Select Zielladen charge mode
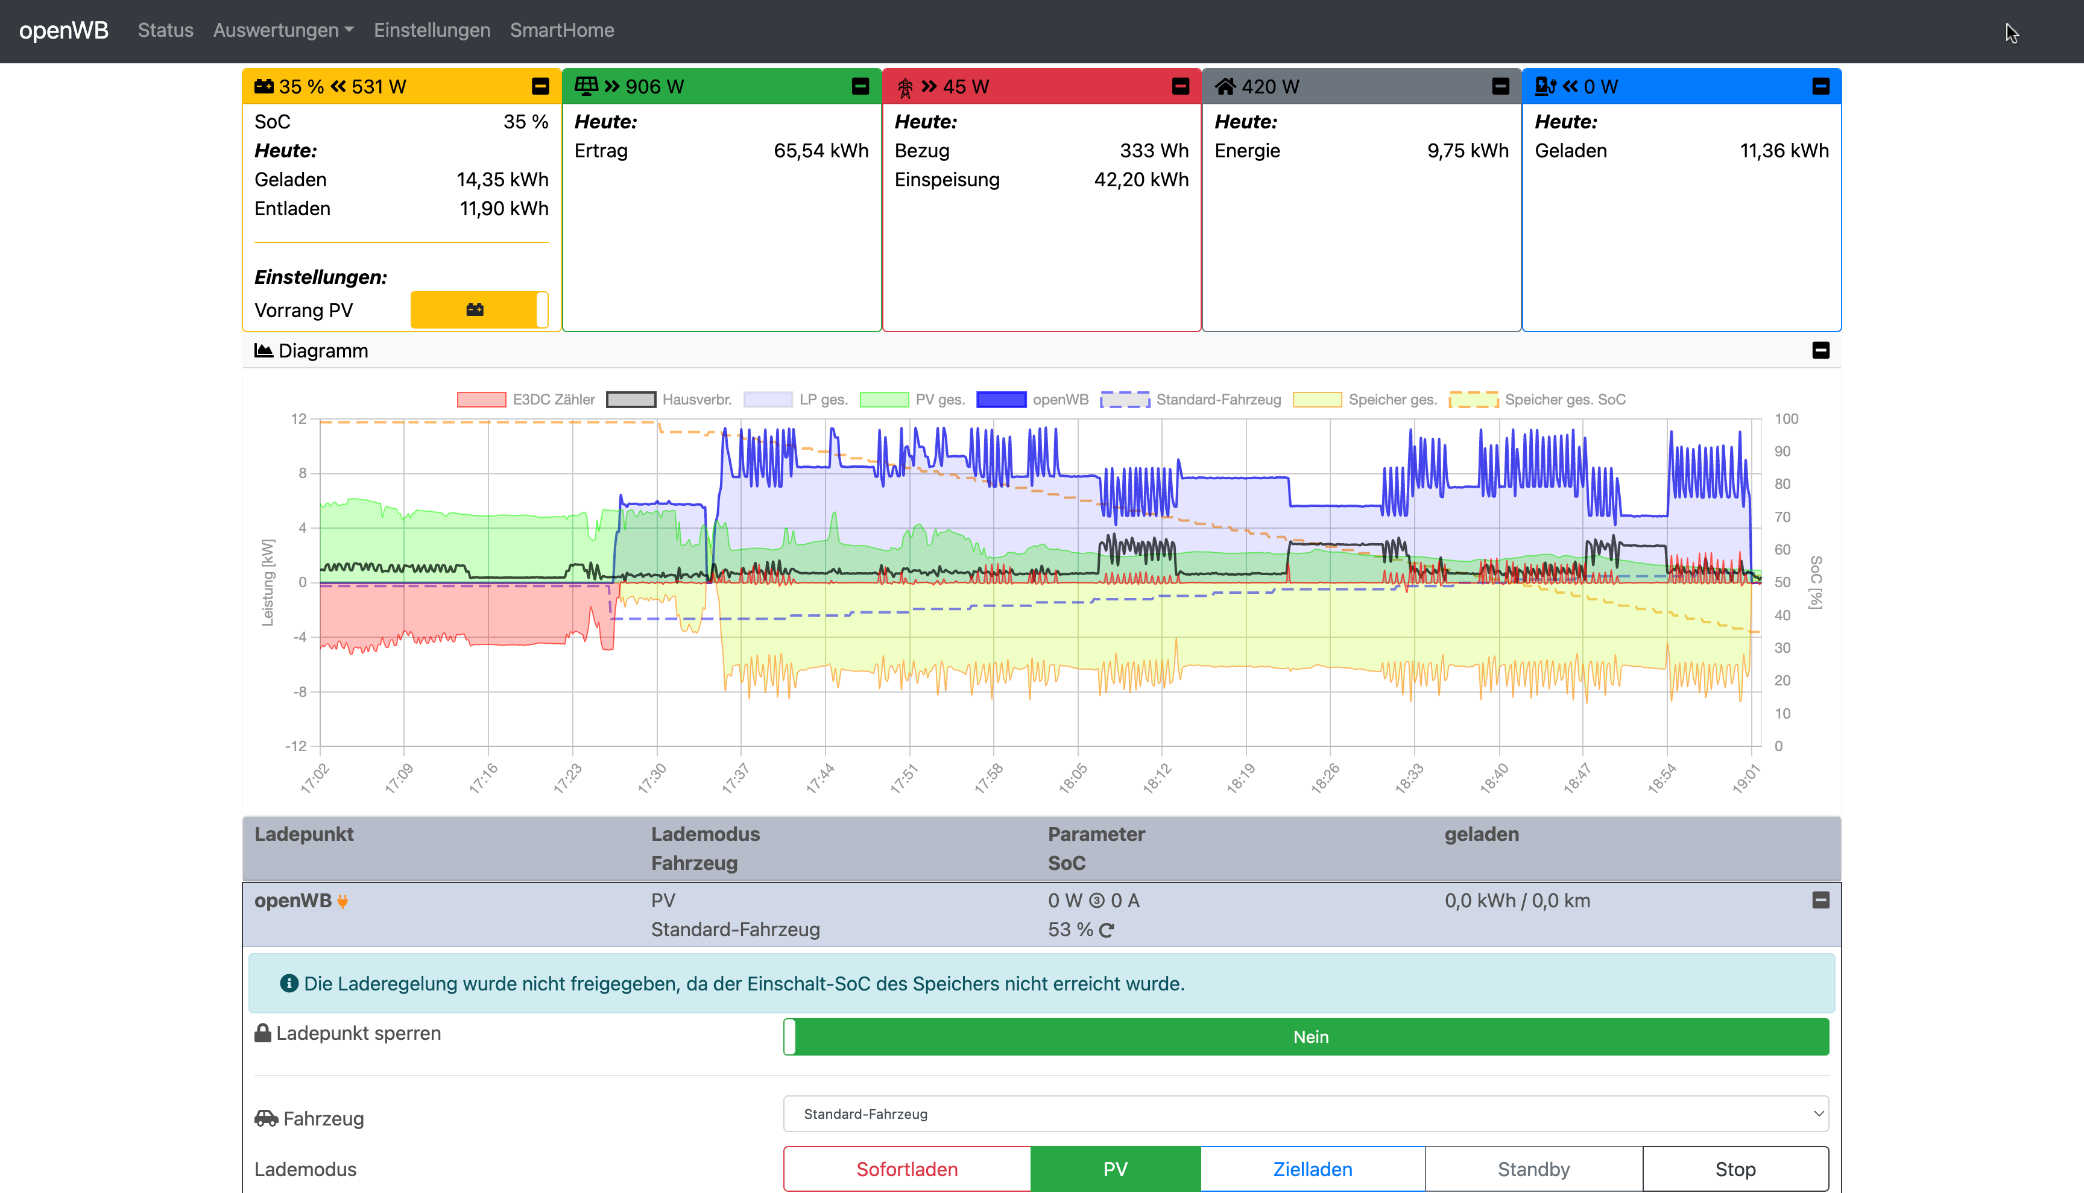The height and width of the screenshot is (1193, 2084). pos(1312,1169)
